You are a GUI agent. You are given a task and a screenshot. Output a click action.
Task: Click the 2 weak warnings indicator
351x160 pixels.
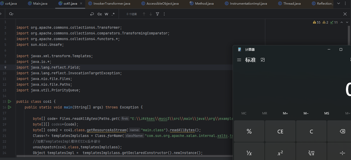pos(325,22)
